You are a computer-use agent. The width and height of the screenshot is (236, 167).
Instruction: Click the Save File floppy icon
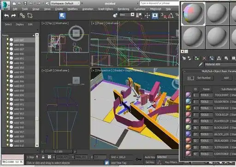pos(25,3)
